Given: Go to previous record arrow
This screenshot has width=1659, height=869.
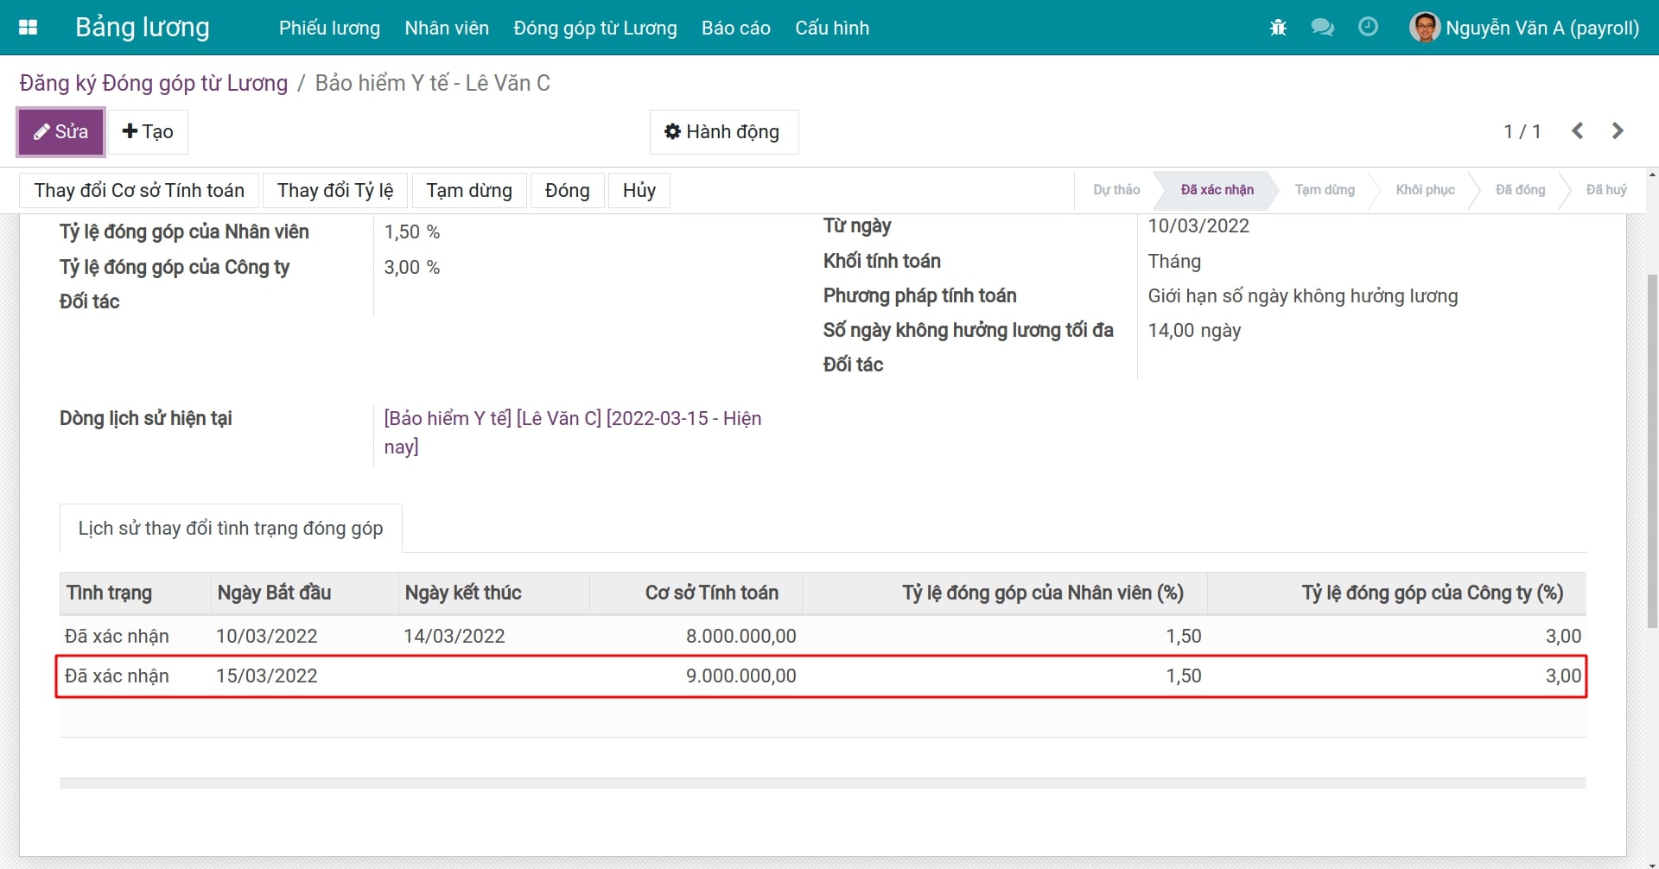Looking at the screenshot, I should click(1578, 131).
